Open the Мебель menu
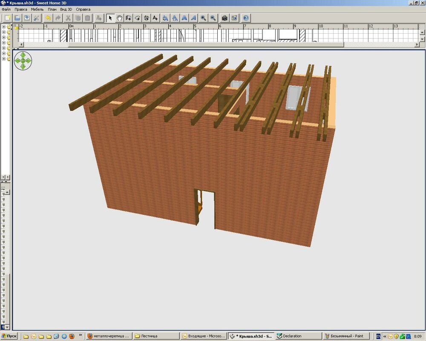This screenshot has height=341, width=426. (x=37, y=9)
